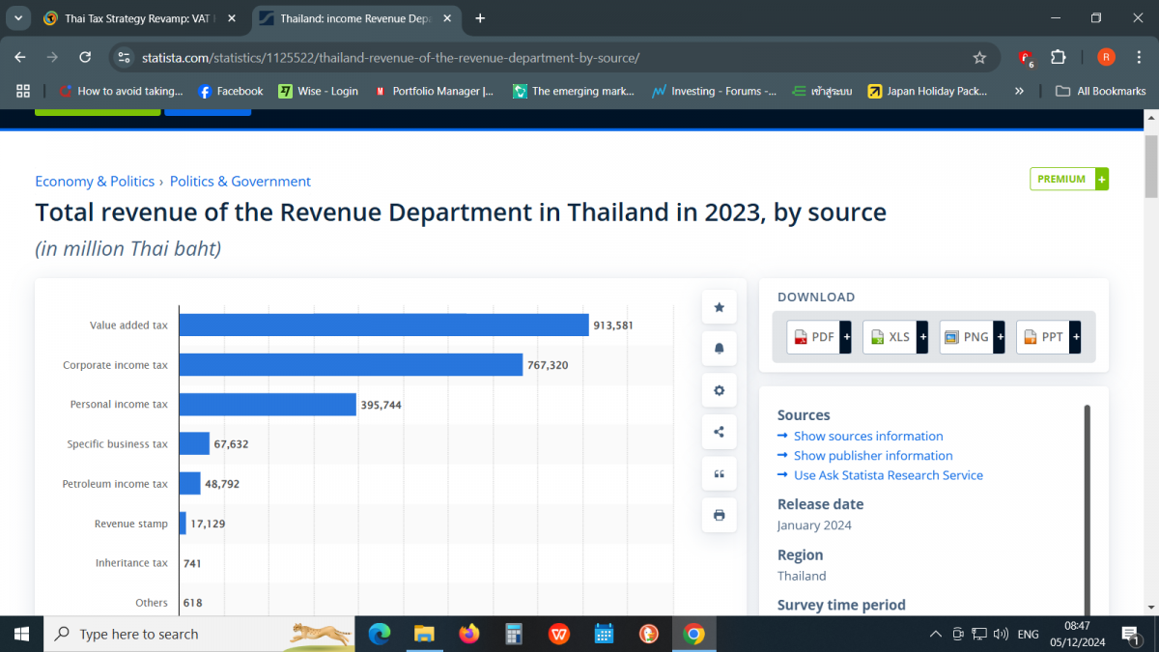This screenshot has height=652, width=1159.
Task: Open the tab search dropdown arrow
Action: 17,18
